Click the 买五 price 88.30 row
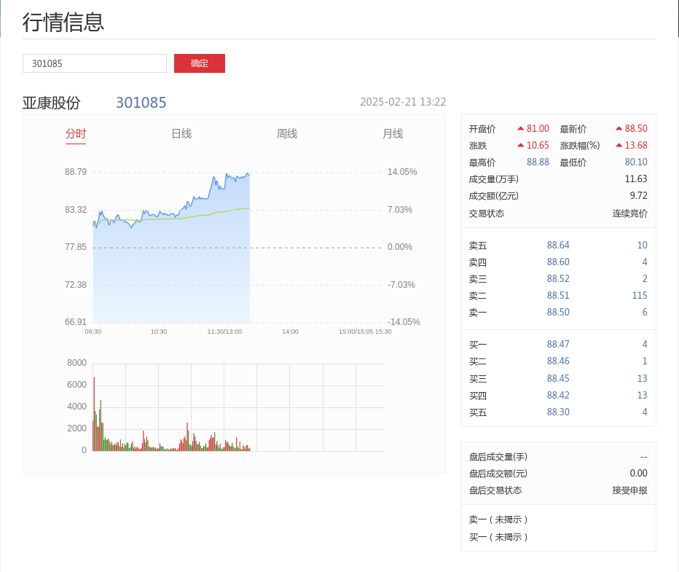 pyautogui.click(x=558, y=412)
